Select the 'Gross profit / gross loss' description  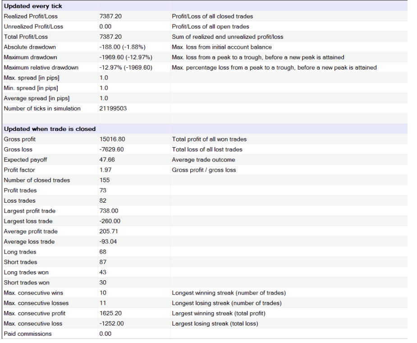click(204, 170)
